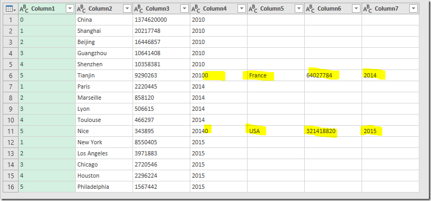Open the Column7 filter dropdown
The height and width of the screenshot is (201, 431).
pyautogui.click(x=414, y=9)
